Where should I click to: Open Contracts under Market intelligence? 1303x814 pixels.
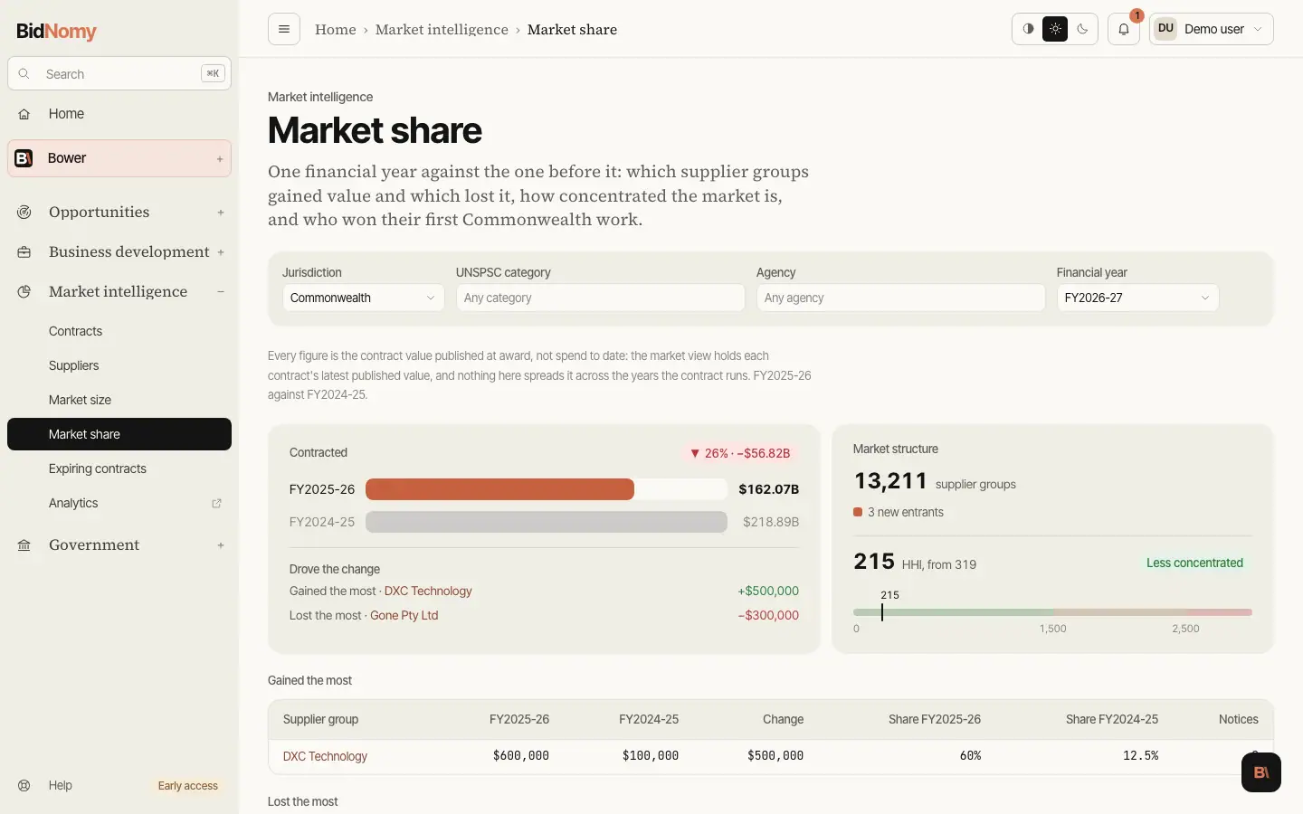[119, 331]
